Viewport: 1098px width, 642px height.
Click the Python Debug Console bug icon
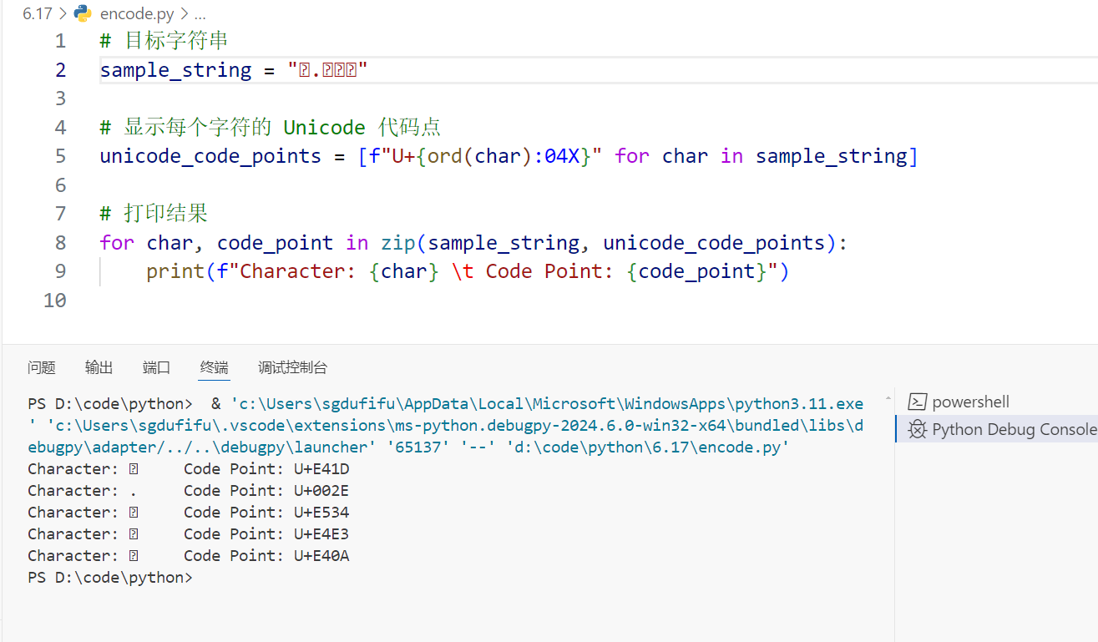(x=918, y=430)
